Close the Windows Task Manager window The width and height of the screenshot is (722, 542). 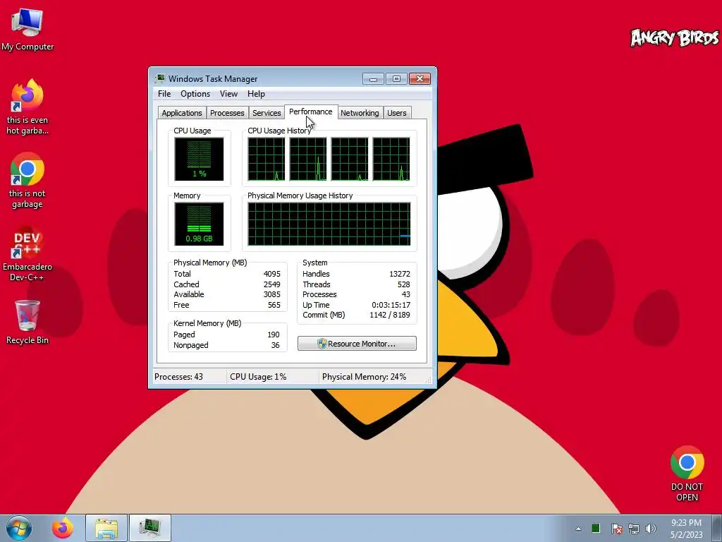[x=420, y=79]
